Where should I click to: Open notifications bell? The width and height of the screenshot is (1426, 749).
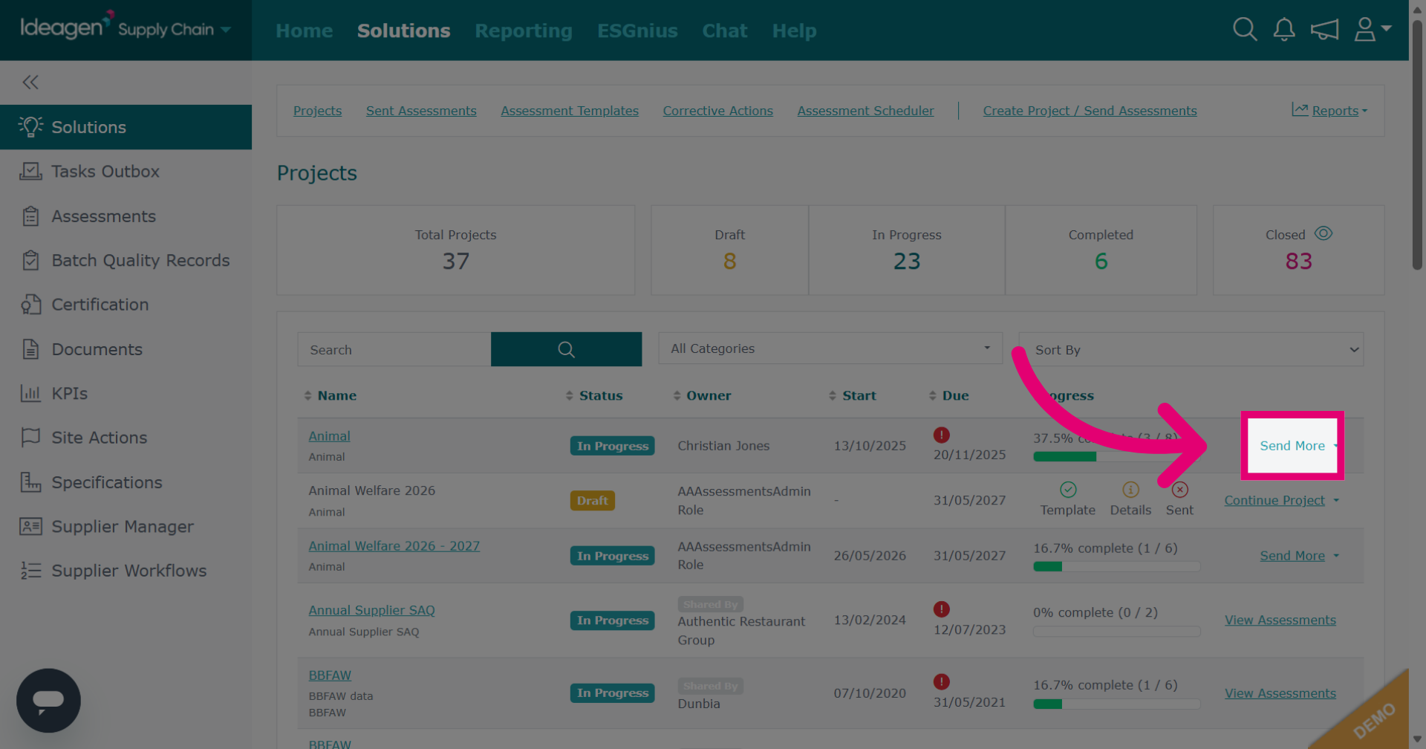[1284, 30]
